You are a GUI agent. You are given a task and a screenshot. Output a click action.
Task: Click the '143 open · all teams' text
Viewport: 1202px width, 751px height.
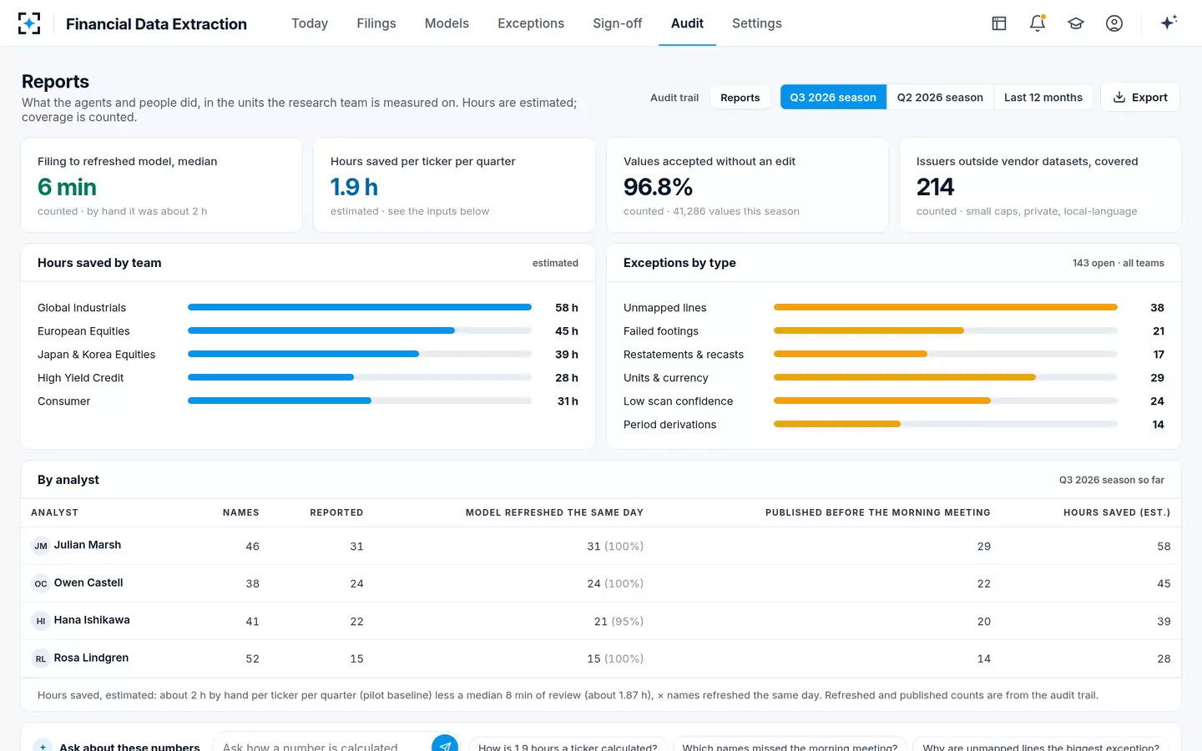(1119, 263)
